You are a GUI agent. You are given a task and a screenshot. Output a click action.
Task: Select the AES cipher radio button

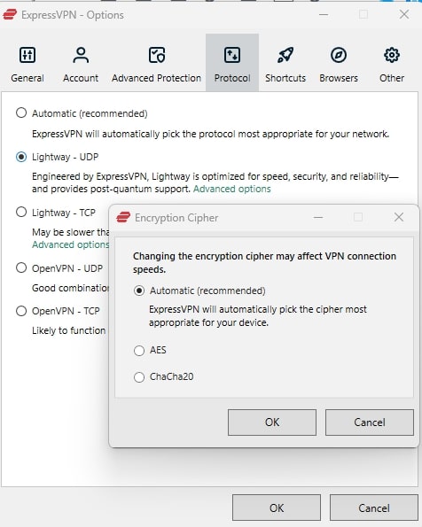click(x=139, y=351)
